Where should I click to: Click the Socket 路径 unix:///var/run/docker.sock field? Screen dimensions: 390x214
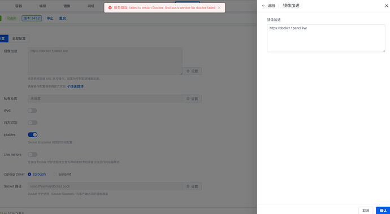105,186
